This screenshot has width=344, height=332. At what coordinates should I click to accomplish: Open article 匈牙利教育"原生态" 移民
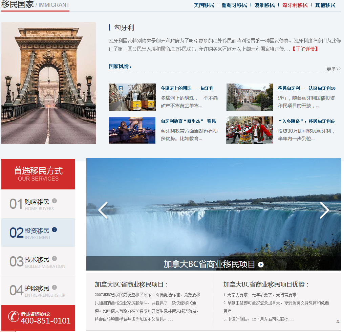point(188,121)
